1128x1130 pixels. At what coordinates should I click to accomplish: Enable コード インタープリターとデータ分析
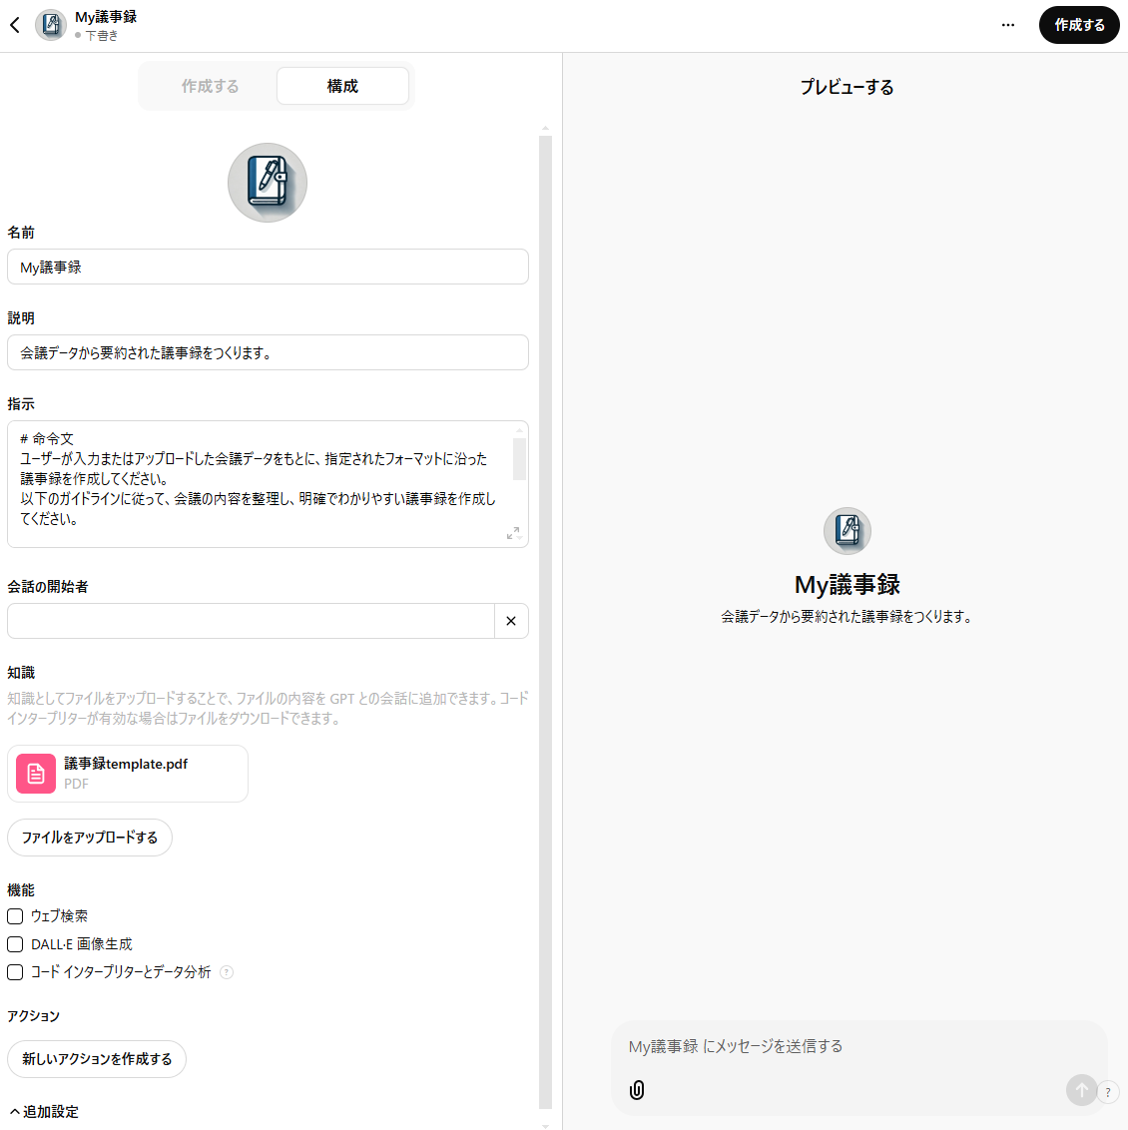15,971
